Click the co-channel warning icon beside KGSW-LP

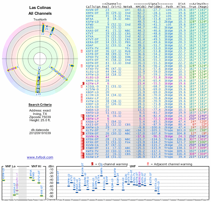point(84,157)
